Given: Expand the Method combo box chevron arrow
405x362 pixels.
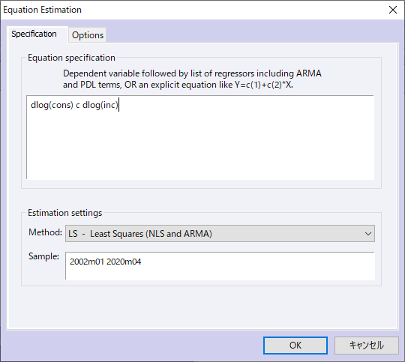Looking at the screenshot, I should pos(368,234).
